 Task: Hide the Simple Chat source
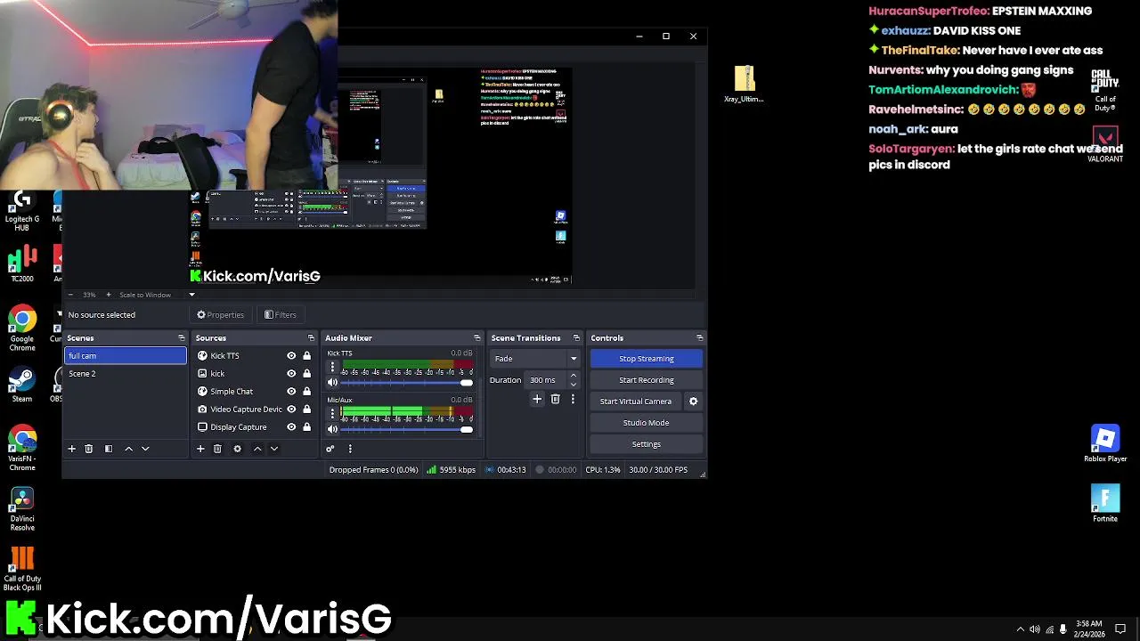click(x=291, y=392)
